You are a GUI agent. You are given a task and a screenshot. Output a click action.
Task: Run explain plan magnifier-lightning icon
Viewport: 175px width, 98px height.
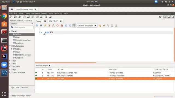pos(54,26)
